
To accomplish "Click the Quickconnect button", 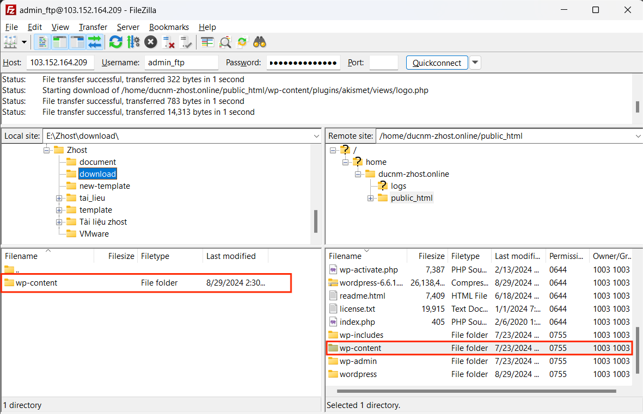I will (437, 63).
